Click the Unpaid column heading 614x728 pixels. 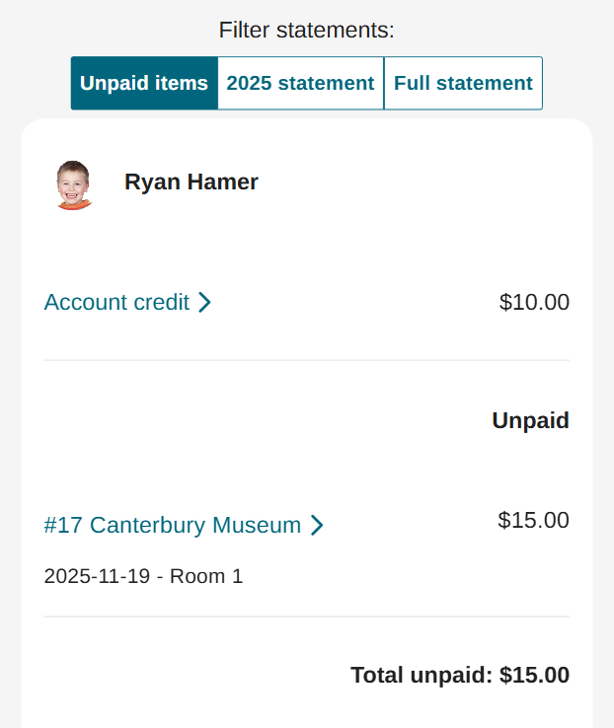(x=530, y=420)
